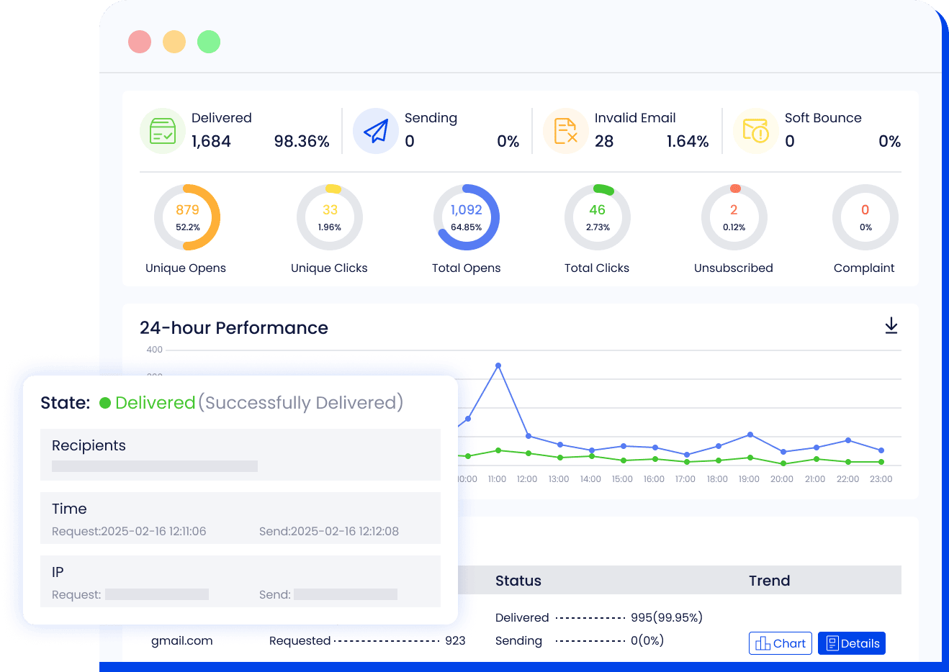
Task: Click the IP Request value
Action: coord(157,594)
